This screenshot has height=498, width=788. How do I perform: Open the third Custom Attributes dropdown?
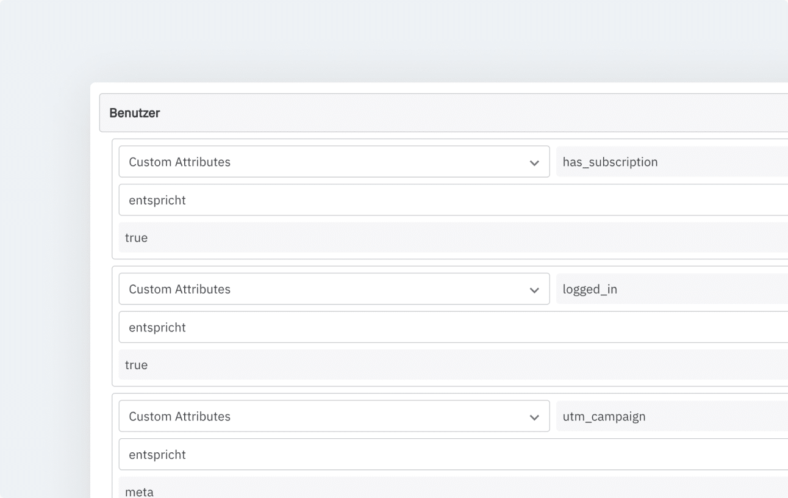click(x=334, y=416)
